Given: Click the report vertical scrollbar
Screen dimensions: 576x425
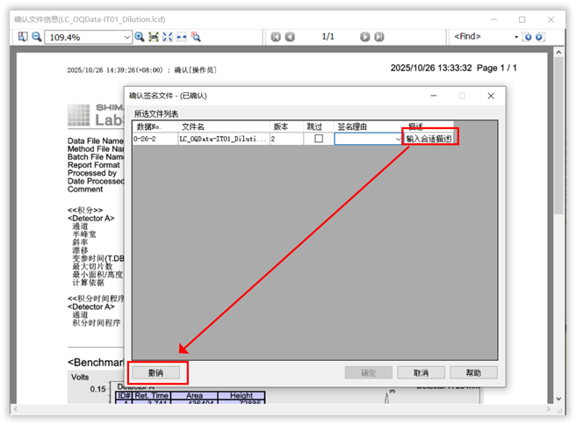Looking at the screenshot, I should coord(559,176).
